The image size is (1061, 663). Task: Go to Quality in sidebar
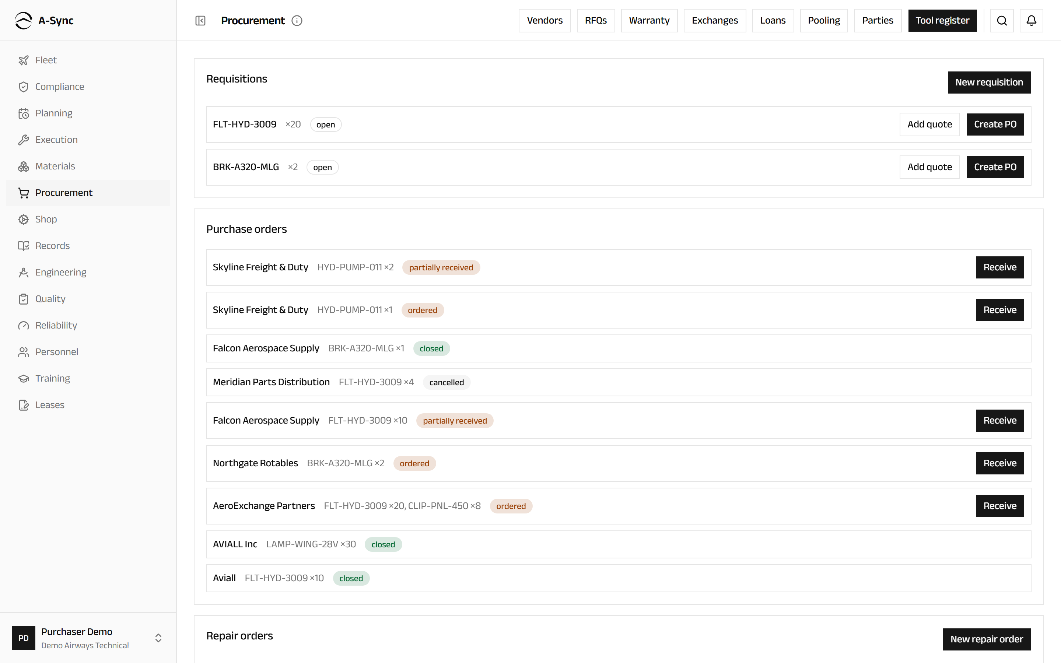[x=88, y=299]
